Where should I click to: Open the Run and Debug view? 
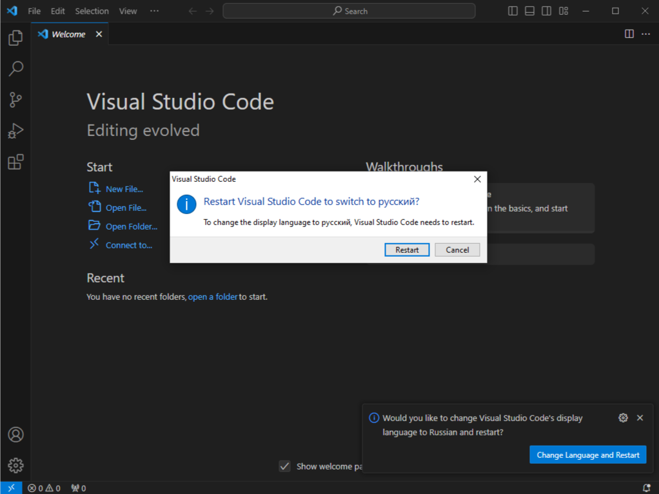[15, 131]
